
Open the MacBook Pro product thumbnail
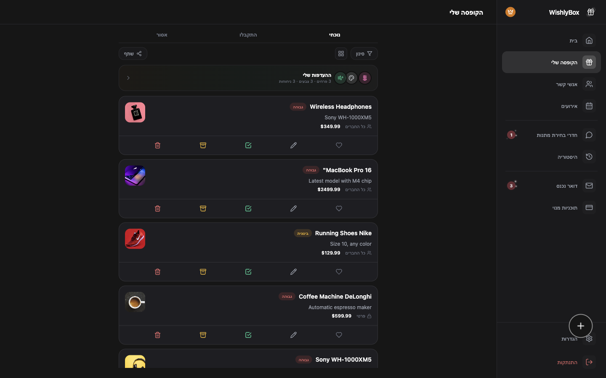pyautogui.click(x=135, y=176)
